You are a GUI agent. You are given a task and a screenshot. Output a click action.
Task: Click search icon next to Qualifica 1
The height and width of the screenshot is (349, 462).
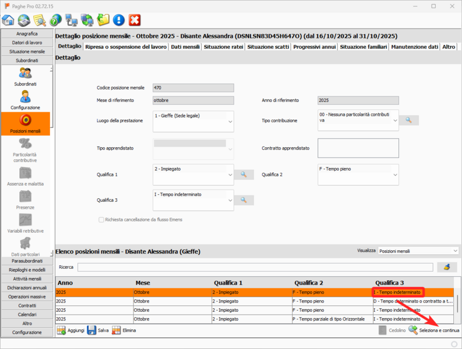coord(245,174)
